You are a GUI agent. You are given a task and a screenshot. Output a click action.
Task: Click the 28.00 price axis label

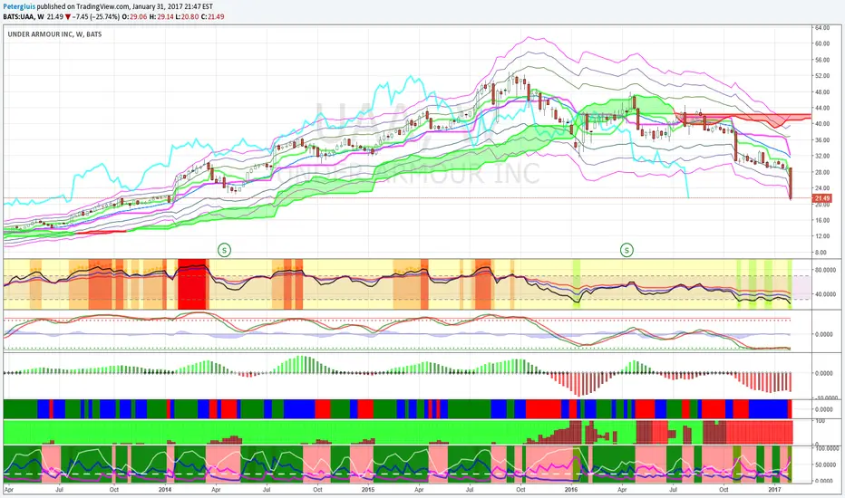point(821,172)
